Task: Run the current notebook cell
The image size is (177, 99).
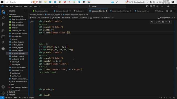Action: click(31, 21)
